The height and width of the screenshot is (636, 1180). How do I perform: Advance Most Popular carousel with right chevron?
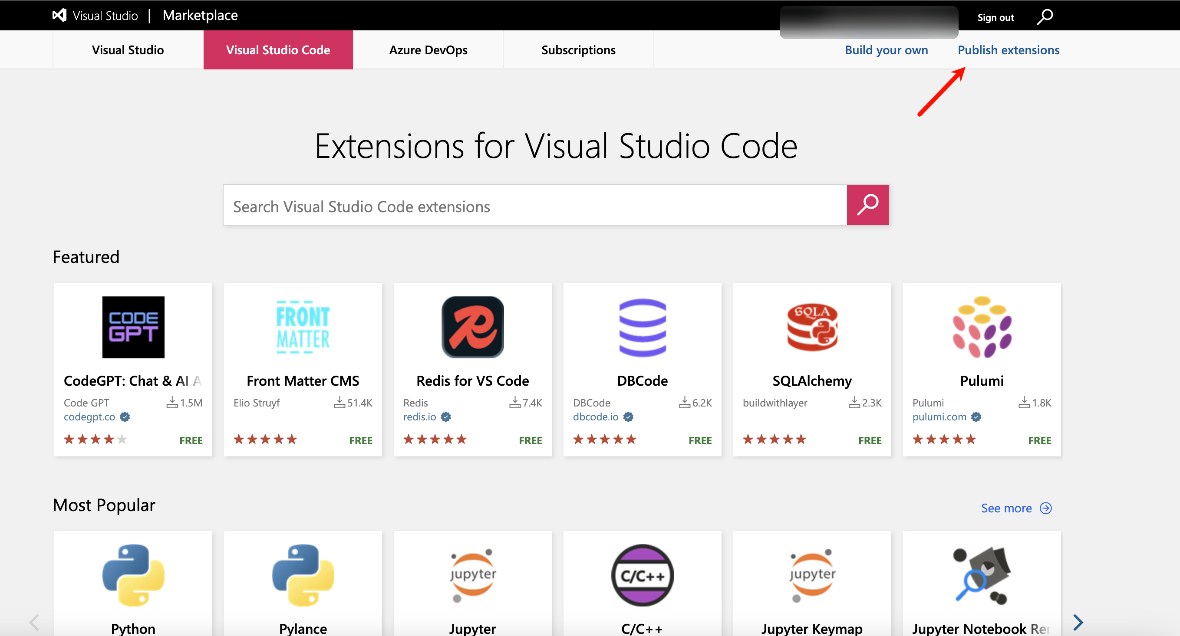pyautogui.click(x=1078, y=622)
